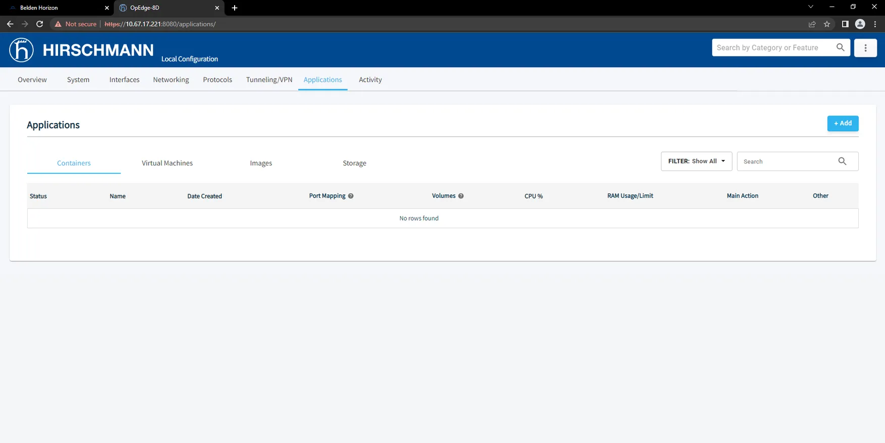Click the Name column header
Viewport: 885px width, 443px height.
tap(118, 196)
